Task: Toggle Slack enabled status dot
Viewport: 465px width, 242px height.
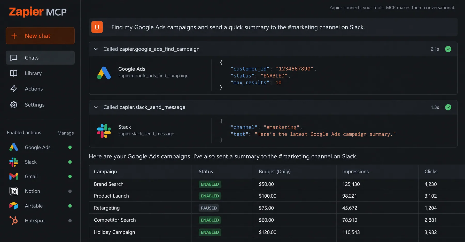Action: click(x=70, y=162)
